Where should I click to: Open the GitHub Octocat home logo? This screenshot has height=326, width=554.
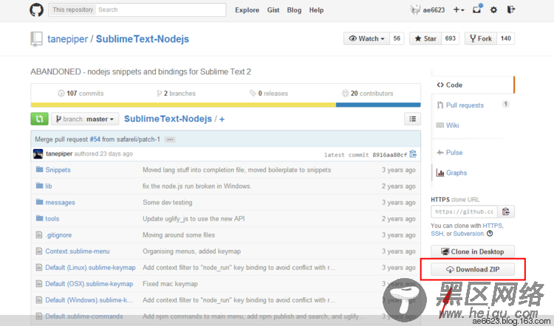coord(36,10)
